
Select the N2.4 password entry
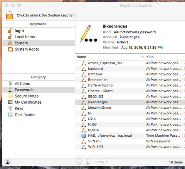(130, 119)
